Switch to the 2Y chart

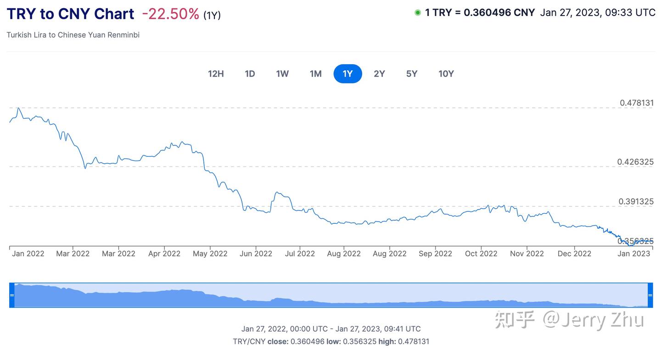pyautogui.click(x=379, y=73)
